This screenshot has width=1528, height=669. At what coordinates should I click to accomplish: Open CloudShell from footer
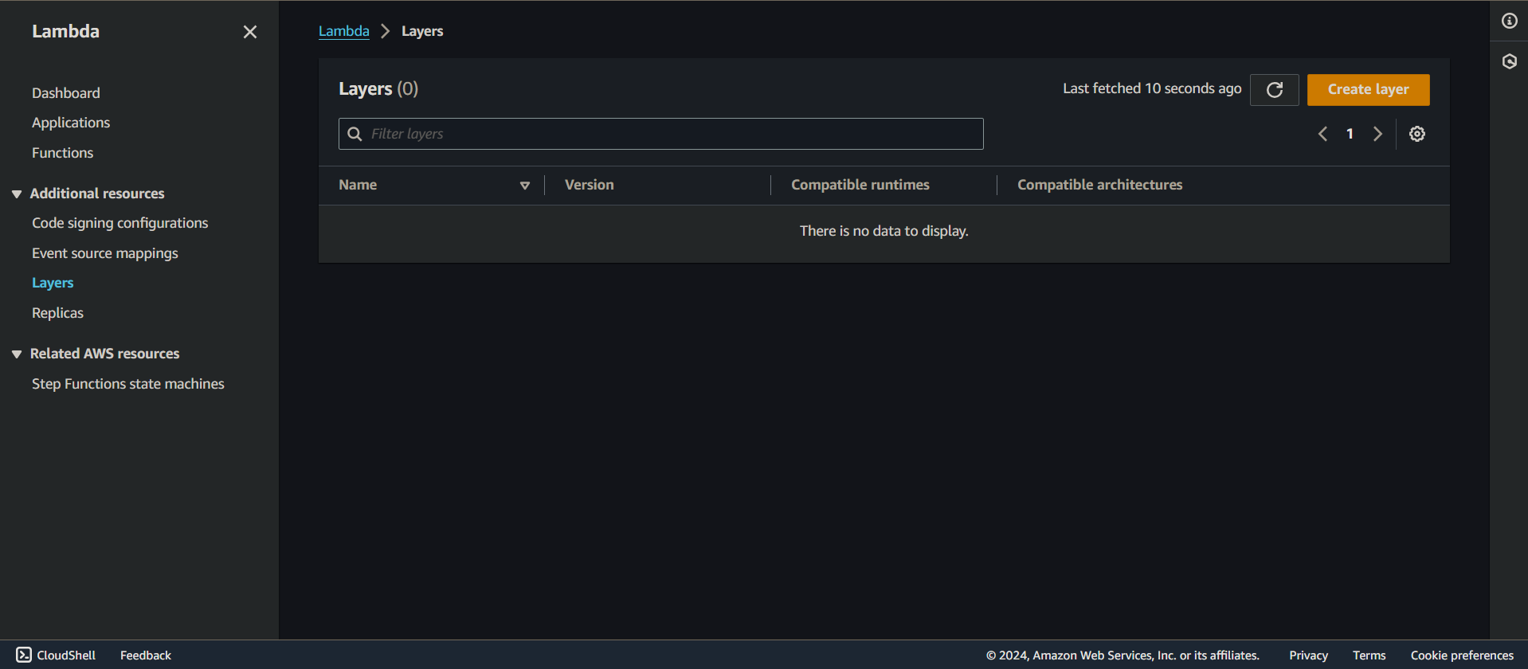pyautogui.click(x=56, y=655)
